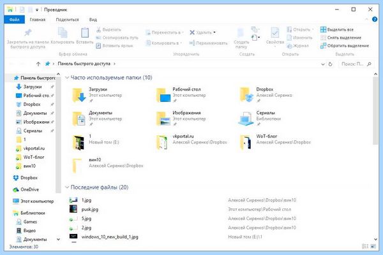Viewport: 383px width, 255px height.
Task: Select the Рабочий стол folder tile
Action: pos(181,95)
